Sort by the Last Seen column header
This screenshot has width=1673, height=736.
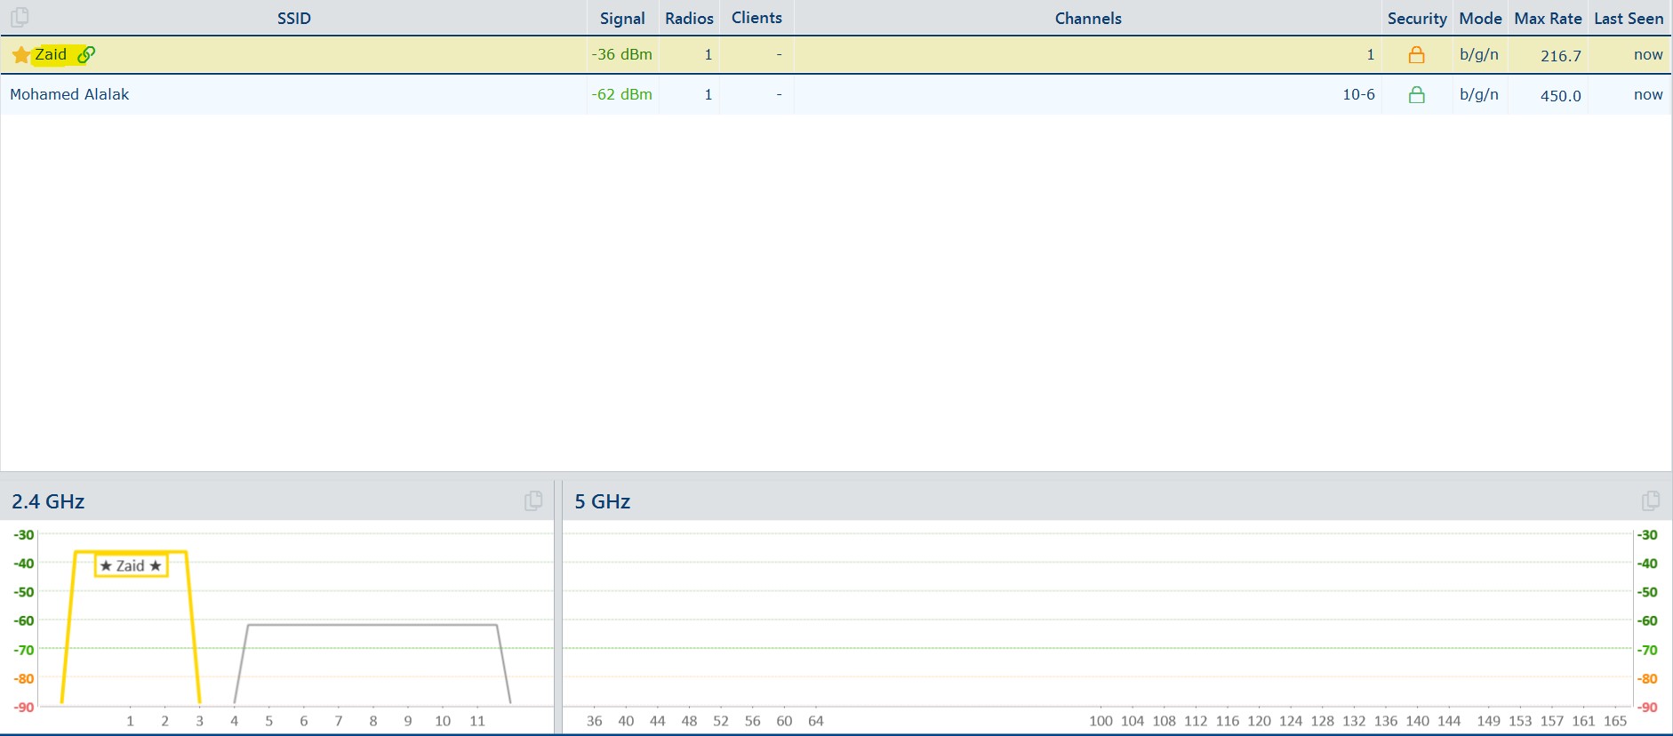(x=1629, y=19)
